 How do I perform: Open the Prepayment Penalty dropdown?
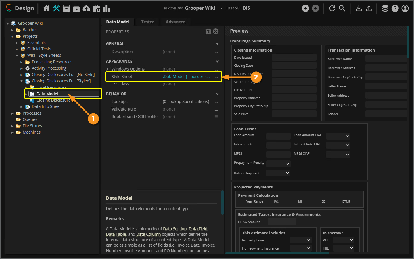click(278, 163)
